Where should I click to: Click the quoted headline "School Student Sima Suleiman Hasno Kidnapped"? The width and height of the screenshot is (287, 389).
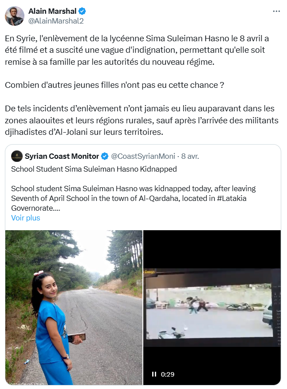tap(94, 169)
